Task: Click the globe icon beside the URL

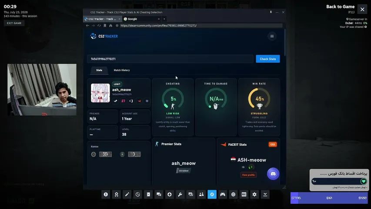Action: click(117, 26)
